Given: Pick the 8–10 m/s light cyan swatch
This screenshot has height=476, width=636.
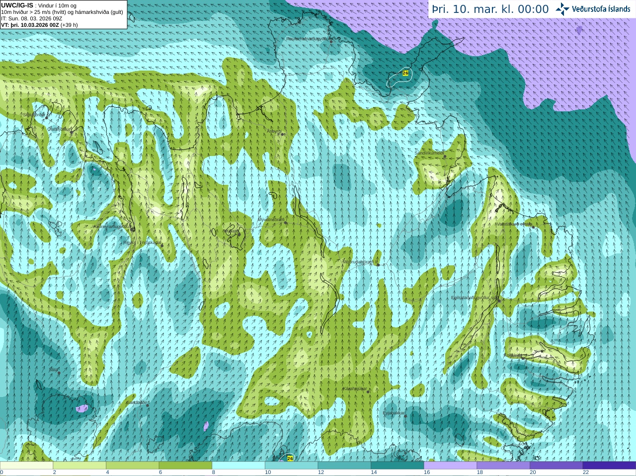Looking at the screenshot, I should click(238, 466).
